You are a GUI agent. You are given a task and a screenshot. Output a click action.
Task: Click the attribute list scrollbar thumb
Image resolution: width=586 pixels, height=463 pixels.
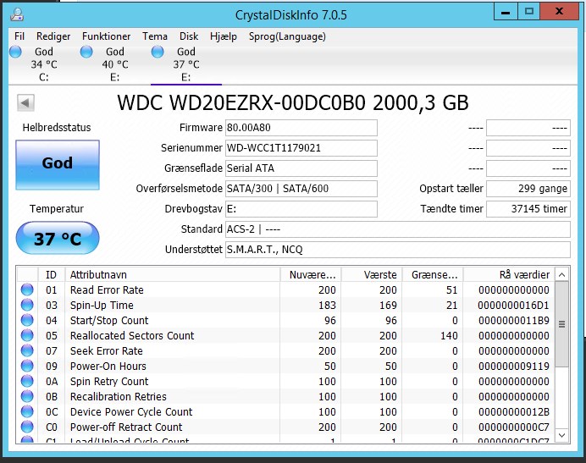[561, 324]
